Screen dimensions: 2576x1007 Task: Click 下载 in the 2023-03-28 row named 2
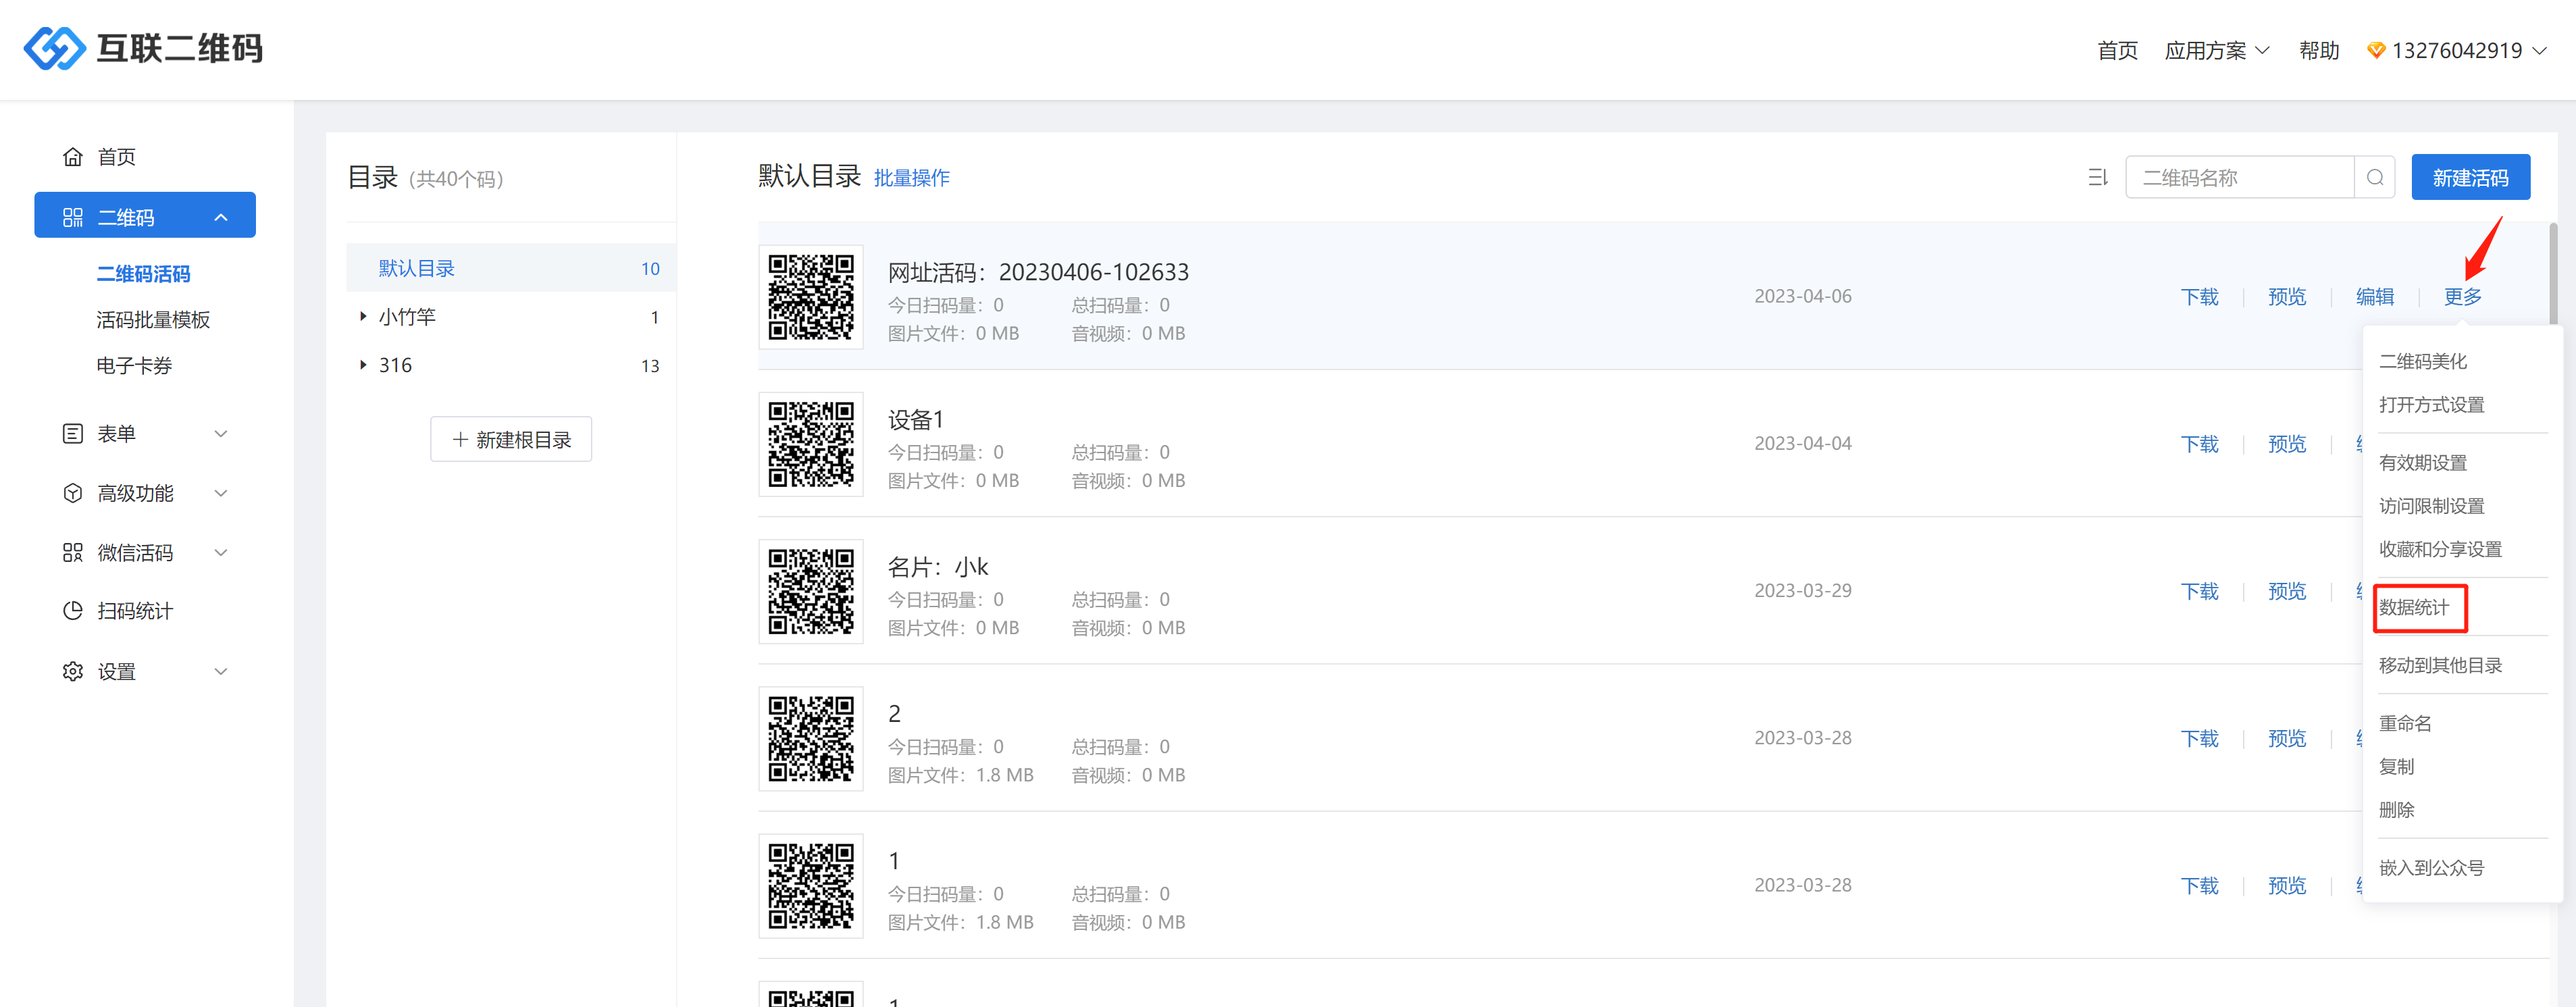click(x=2199, y=738)
